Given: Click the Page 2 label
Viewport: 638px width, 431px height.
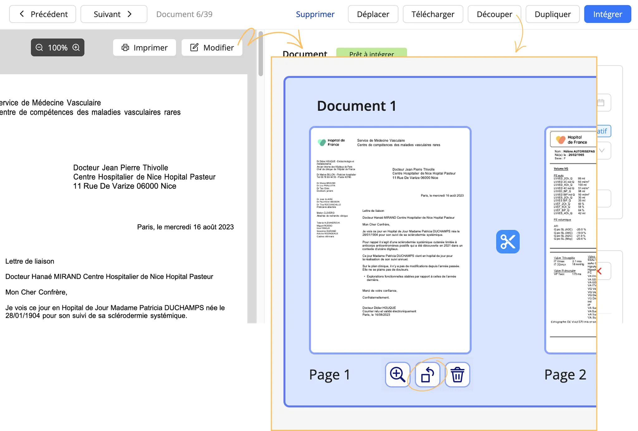Looking at the screenshot, I should [x=565, y=375].
